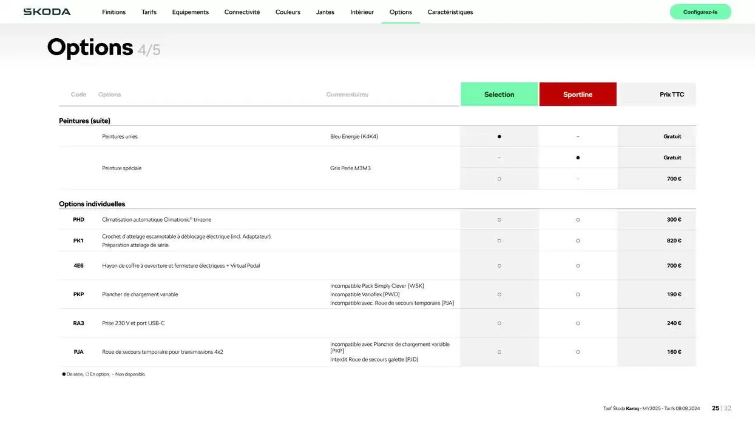Select 4E6 electric tailgate option under Selection
755x424 pixels.
tap(499, 266)
